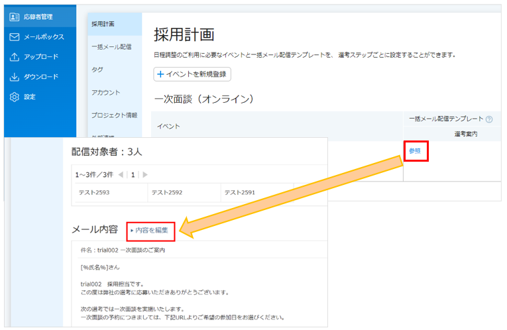Image resolution: width=507 pixels, height=330 pixels.
Task: Click the アップロード menu label
Action: [41, 57]
